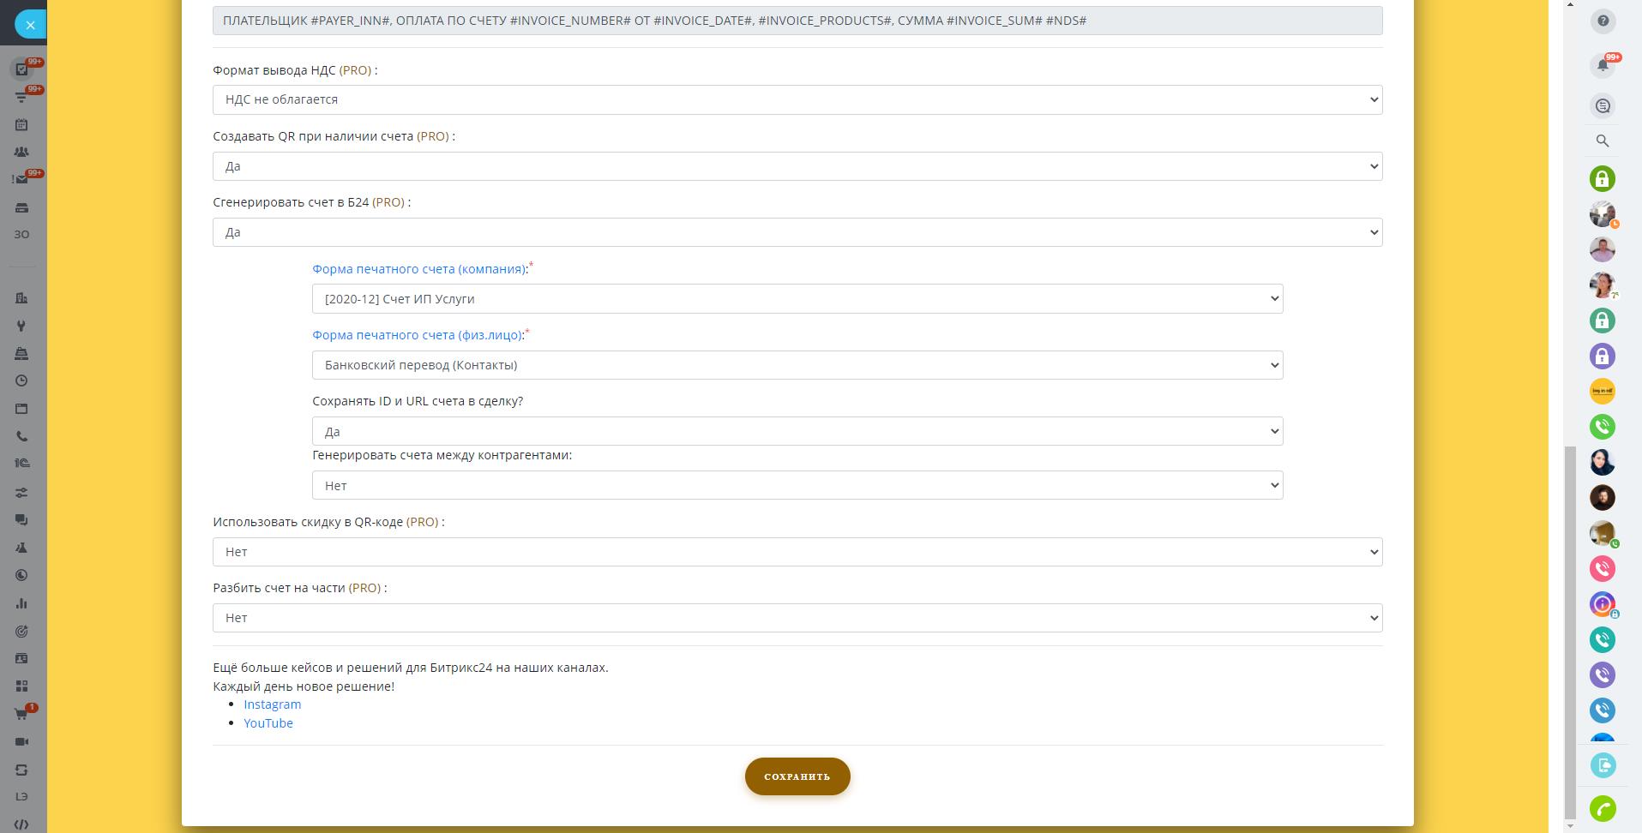Open the YouTube link

tap(268, 723)
